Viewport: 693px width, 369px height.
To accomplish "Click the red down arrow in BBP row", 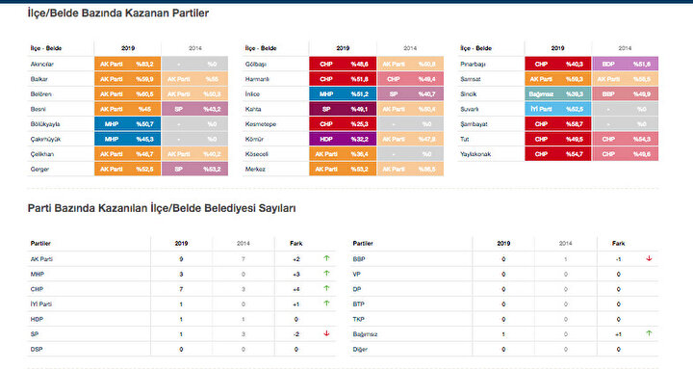I will (649, 258).
